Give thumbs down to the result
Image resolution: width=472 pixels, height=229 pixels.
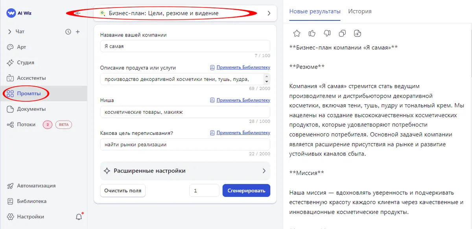pos(327,33)
